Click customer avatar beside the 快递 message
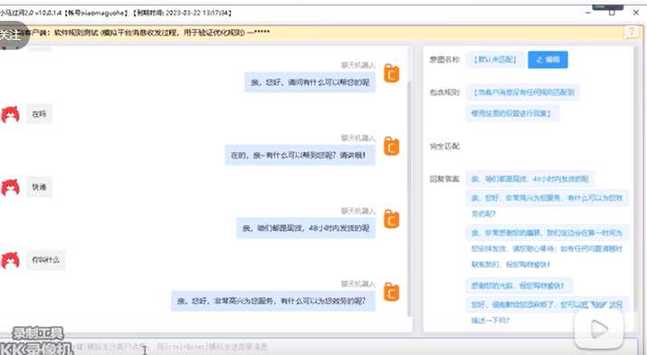Image resolution: width=647 pixels, height=355 pixels. point(10,187)
